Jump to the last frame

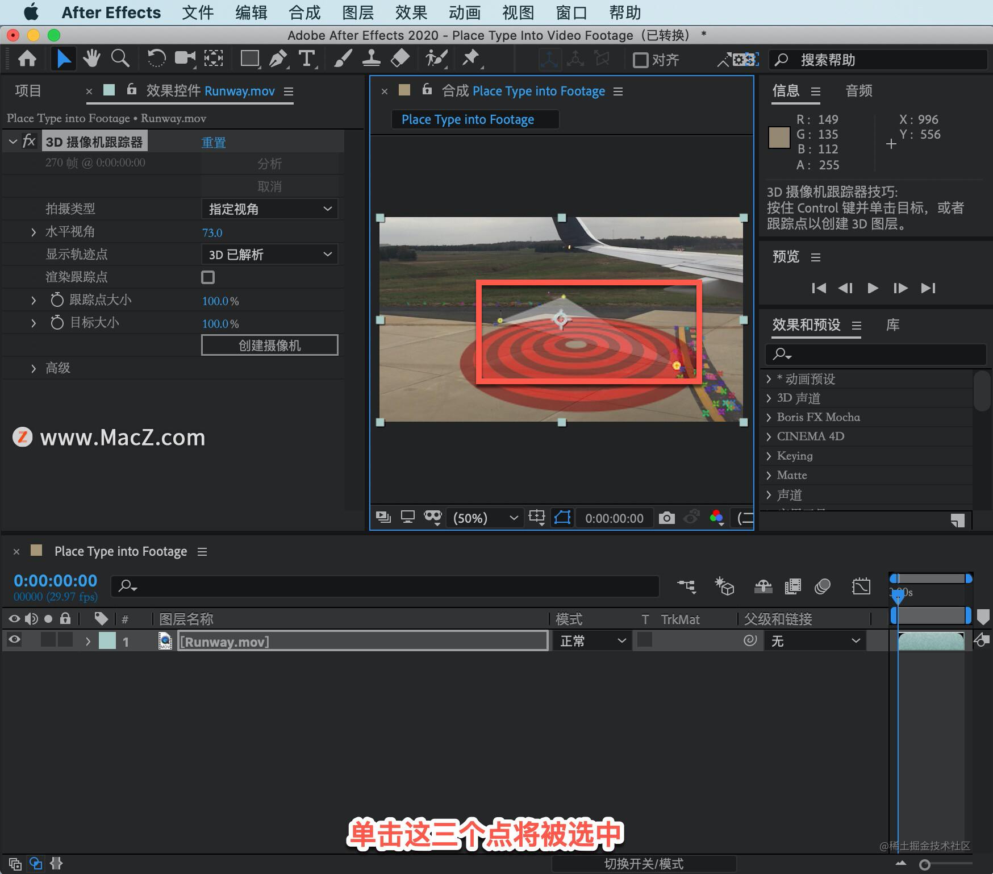click(x=928, y=288)
